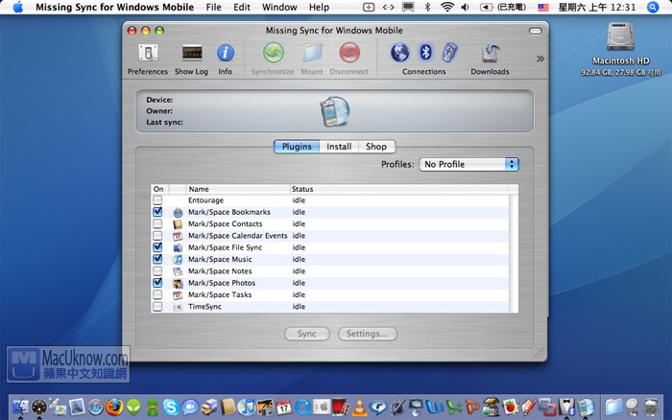672x420 pixels.
Task: Enable the Mark/Space Contacts checkbox
Action: (x=157, y=223)
